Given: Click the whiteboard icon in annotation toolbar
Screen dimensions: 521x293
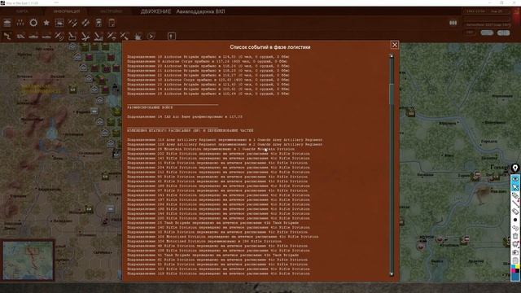Looking at the screenshot, I should pyautogui.click(x=515, y=252).
